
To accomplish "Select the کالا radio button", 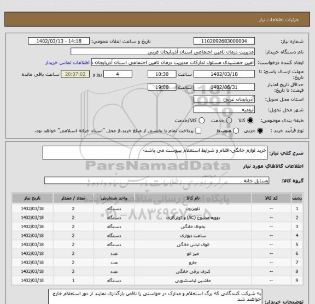I will tap(250, 120).
